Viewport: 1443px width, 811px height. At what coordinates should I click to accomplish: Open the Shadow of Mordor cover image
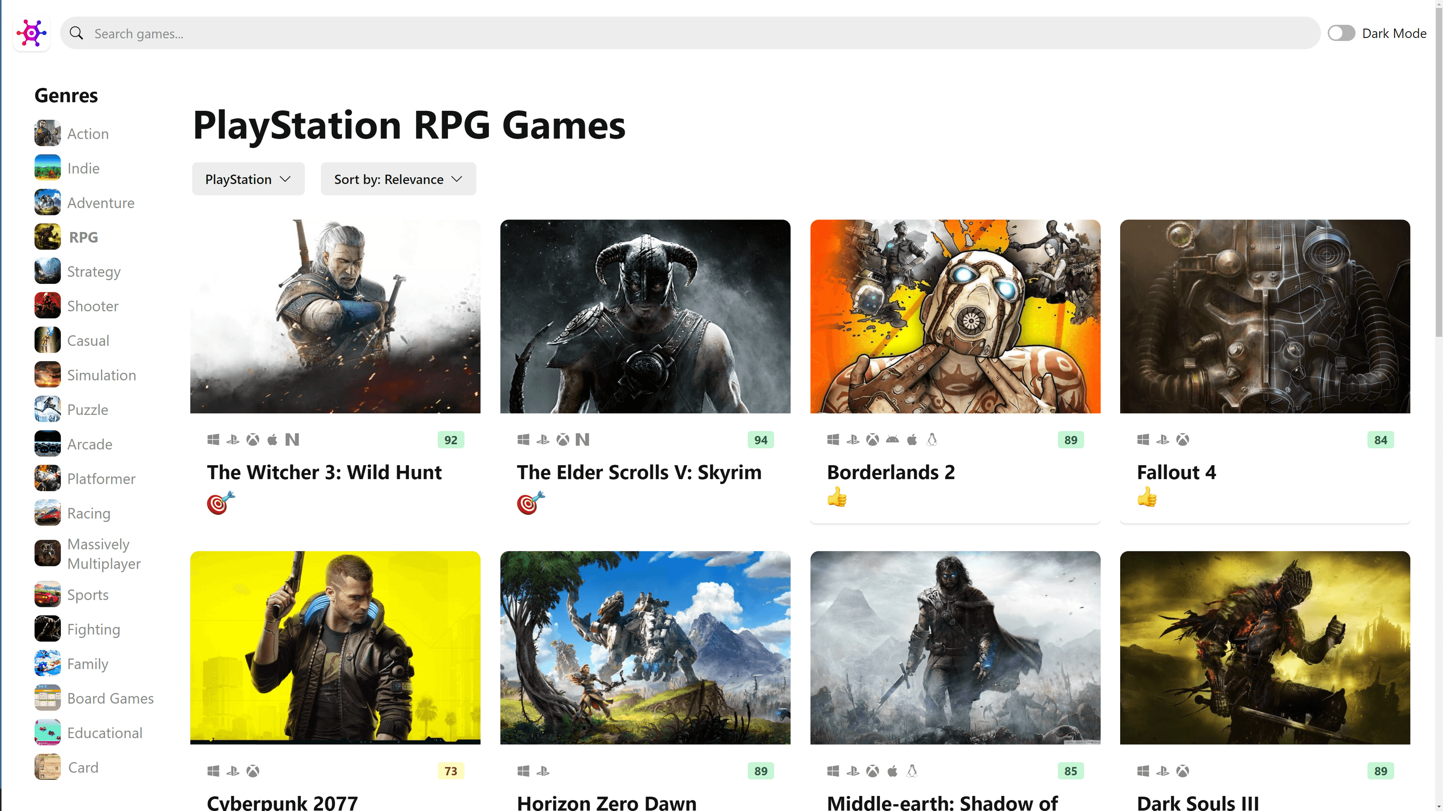pyautogui.click(x=955, y=648)
